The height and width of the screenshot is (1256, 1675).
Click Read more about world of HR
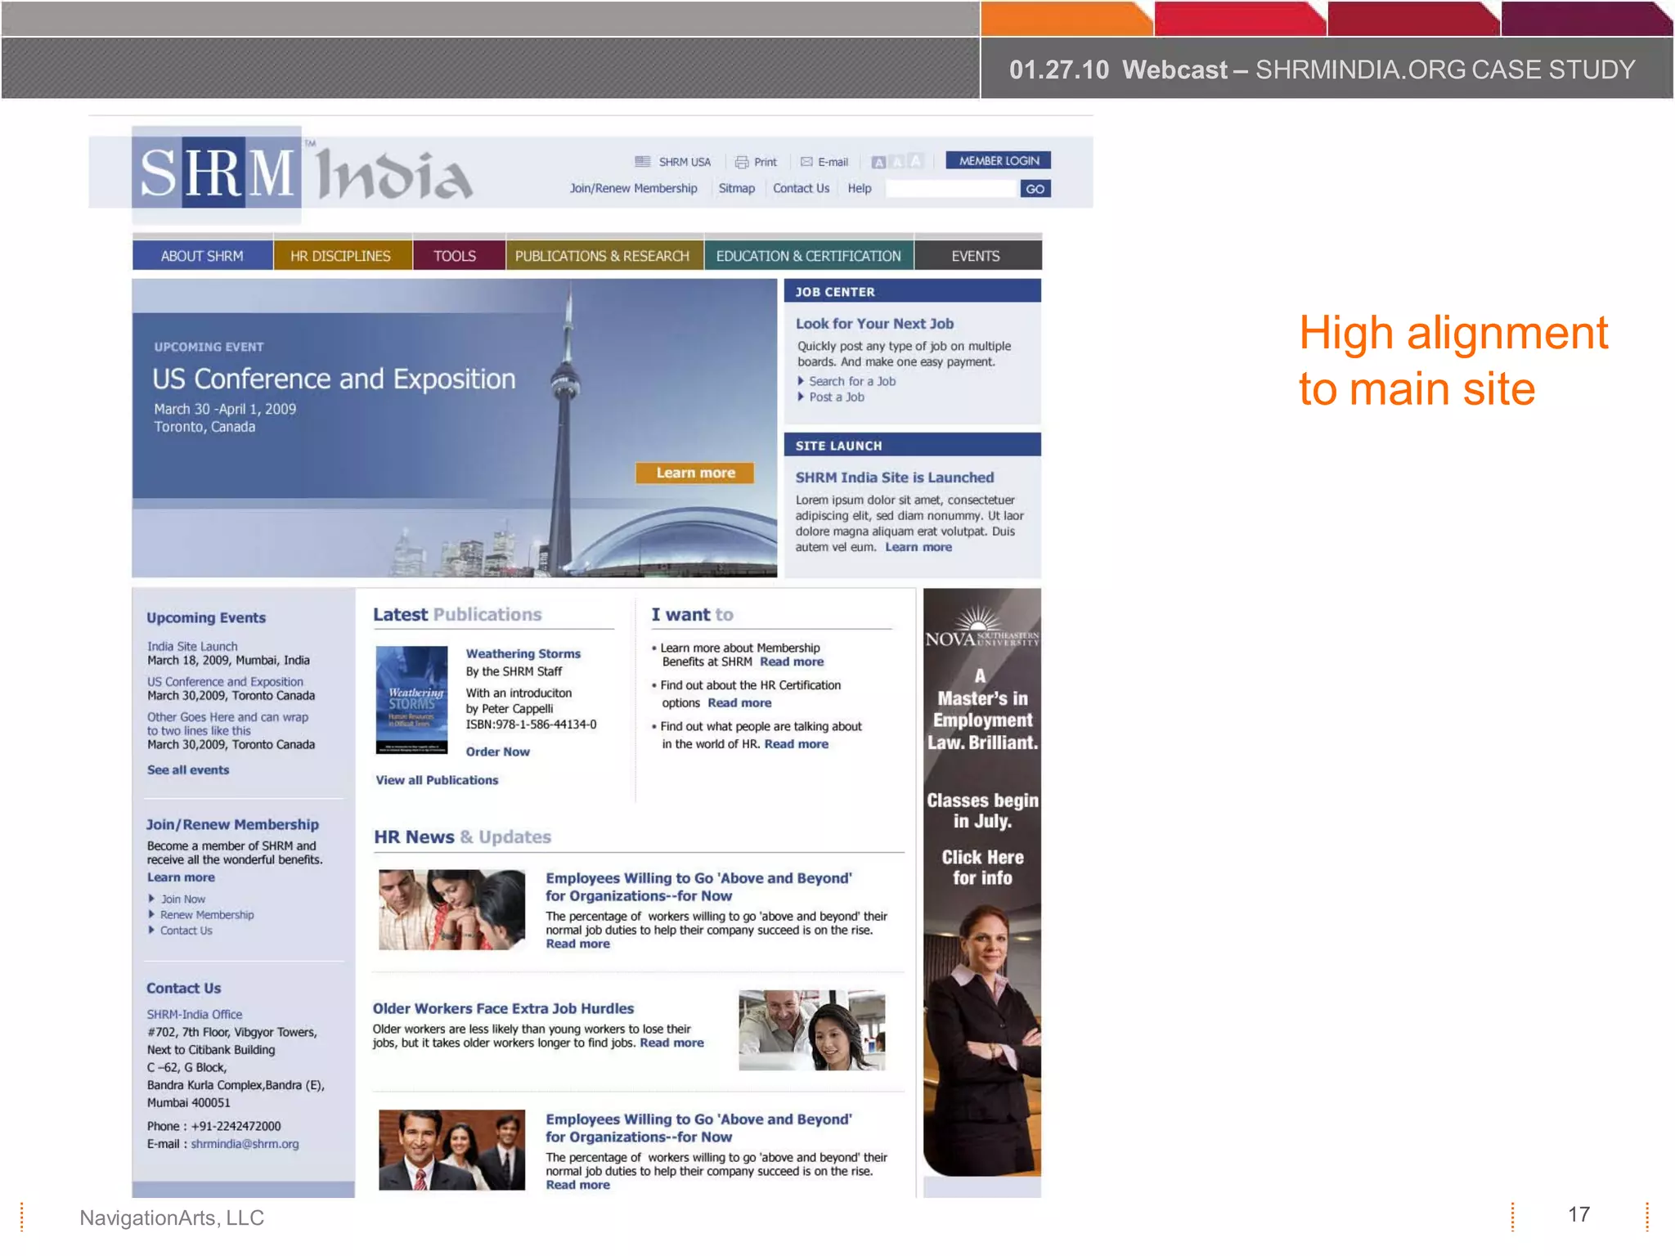click(797, 743)
